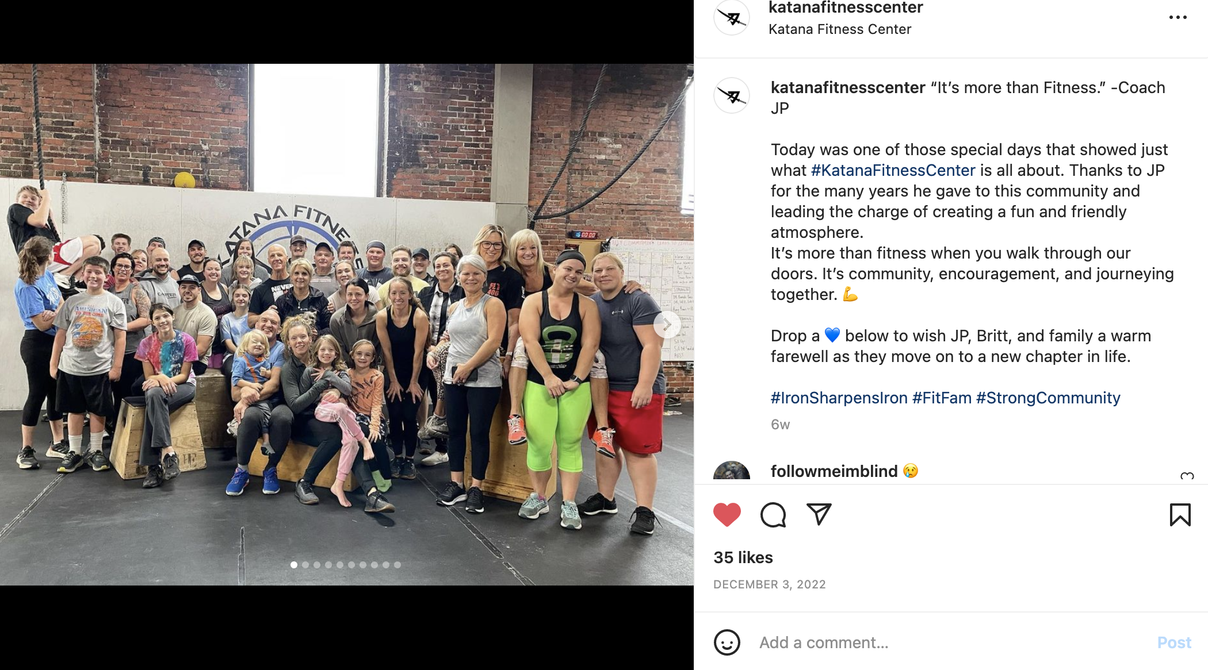Advance to next photo with carousel arrow
The width and height of the screenshot is (1208, 670).
click(667, 325)
